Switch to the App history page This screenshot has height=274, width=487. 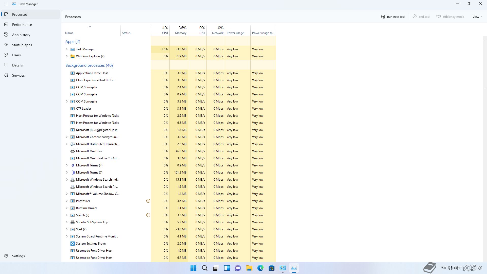(30, 35)
